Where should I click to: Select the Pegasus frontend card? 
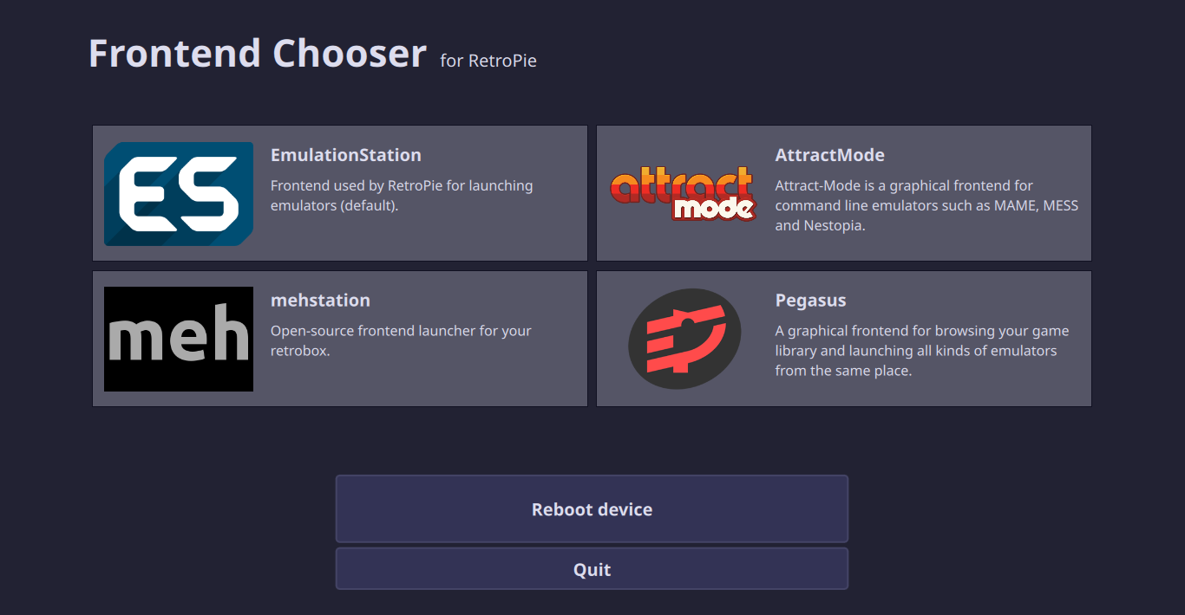[843, 338]
